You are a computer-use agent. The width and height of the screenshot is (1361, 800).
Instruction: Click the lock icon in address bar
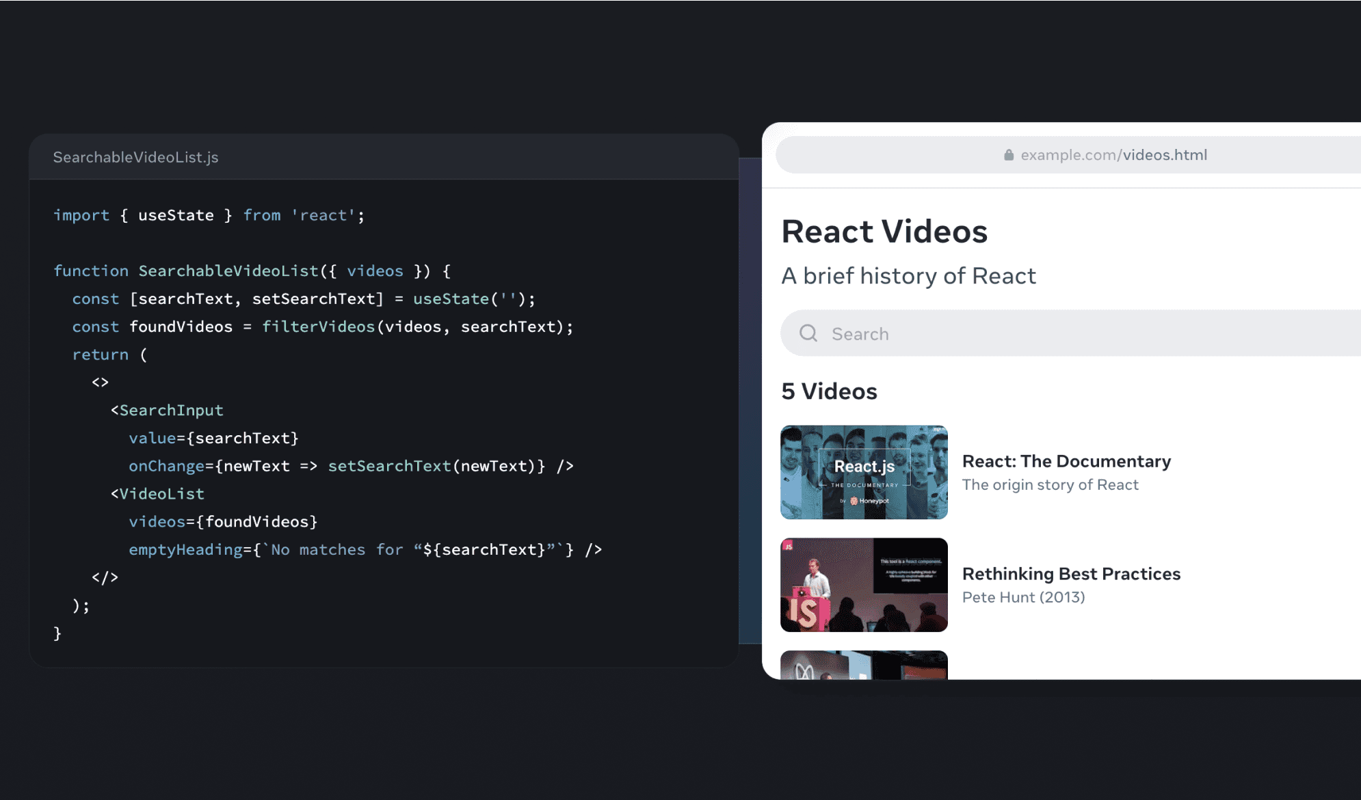[x=1008, y=155]
